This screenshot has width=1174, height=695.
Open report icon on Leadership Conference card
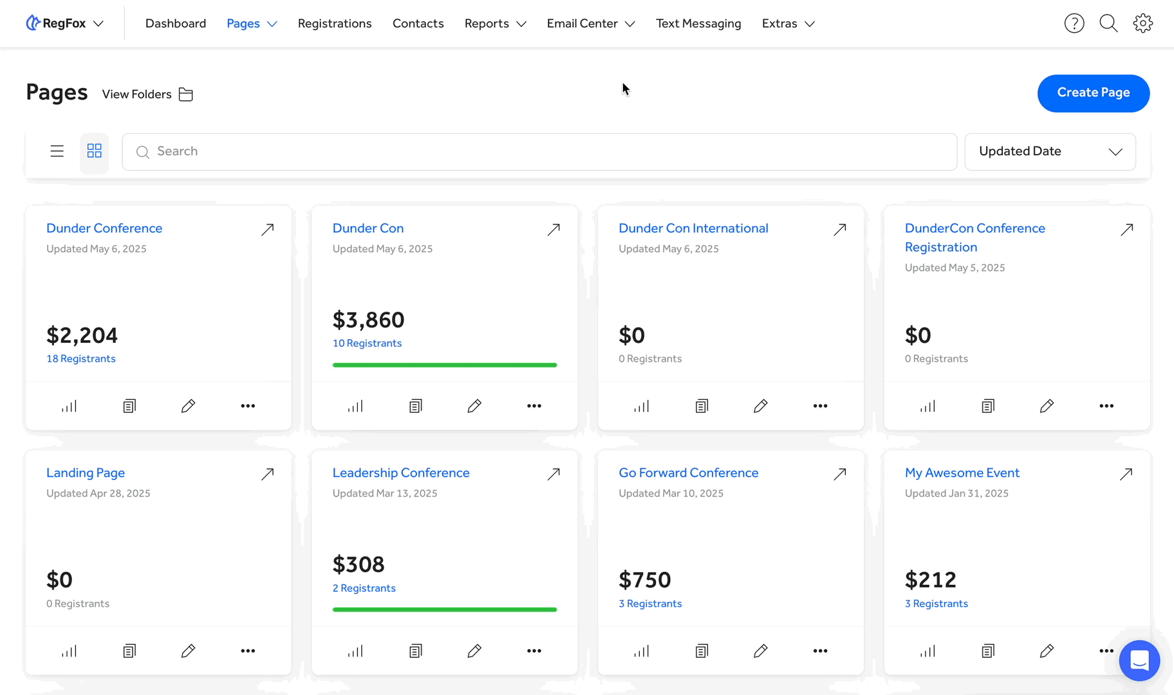[416, 651]
